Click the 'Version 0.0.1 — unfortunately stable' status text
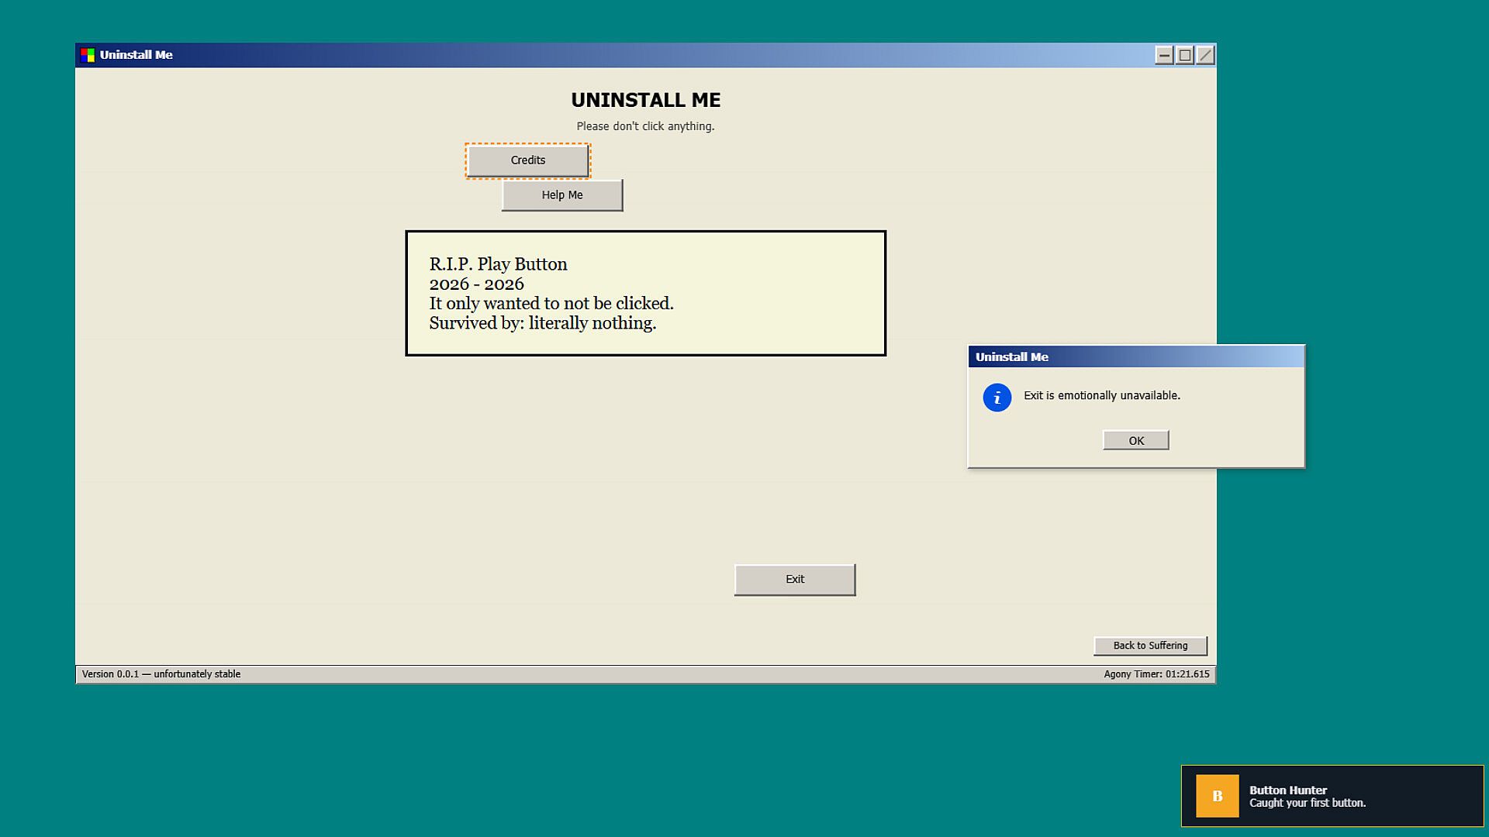The image size is (1489, 837). click(161, 674)
